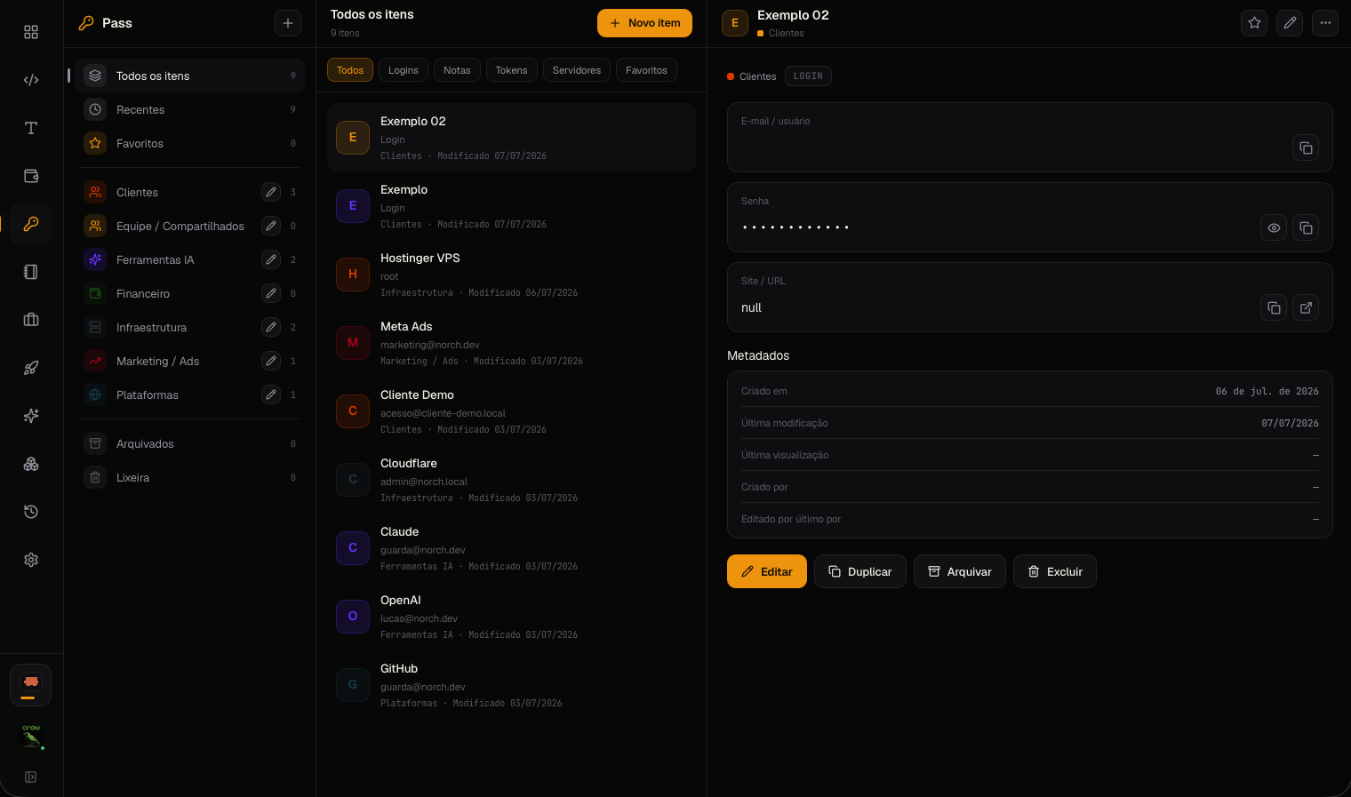Edit the Clientes category pencil icon
The width and height of the screenshot is (1351, 797).
pos(271,192)
